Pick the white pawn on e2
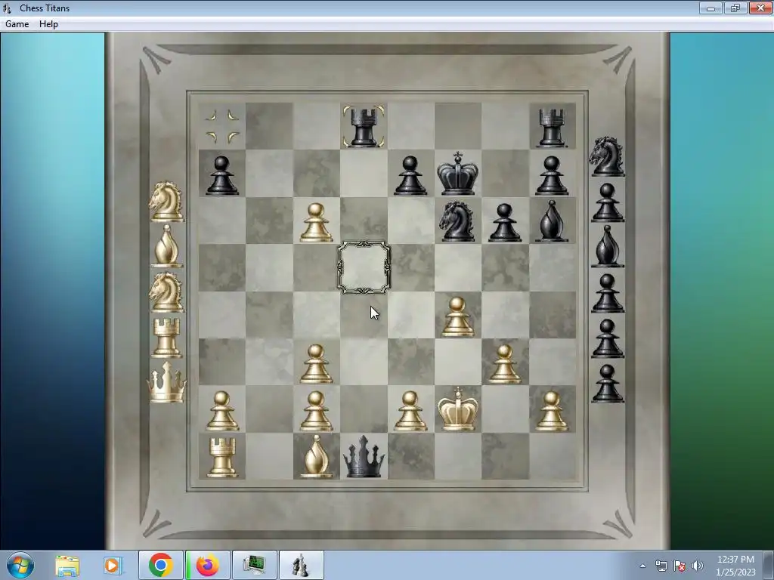Screen dimensions: 774x580 [x=410, y=411]
